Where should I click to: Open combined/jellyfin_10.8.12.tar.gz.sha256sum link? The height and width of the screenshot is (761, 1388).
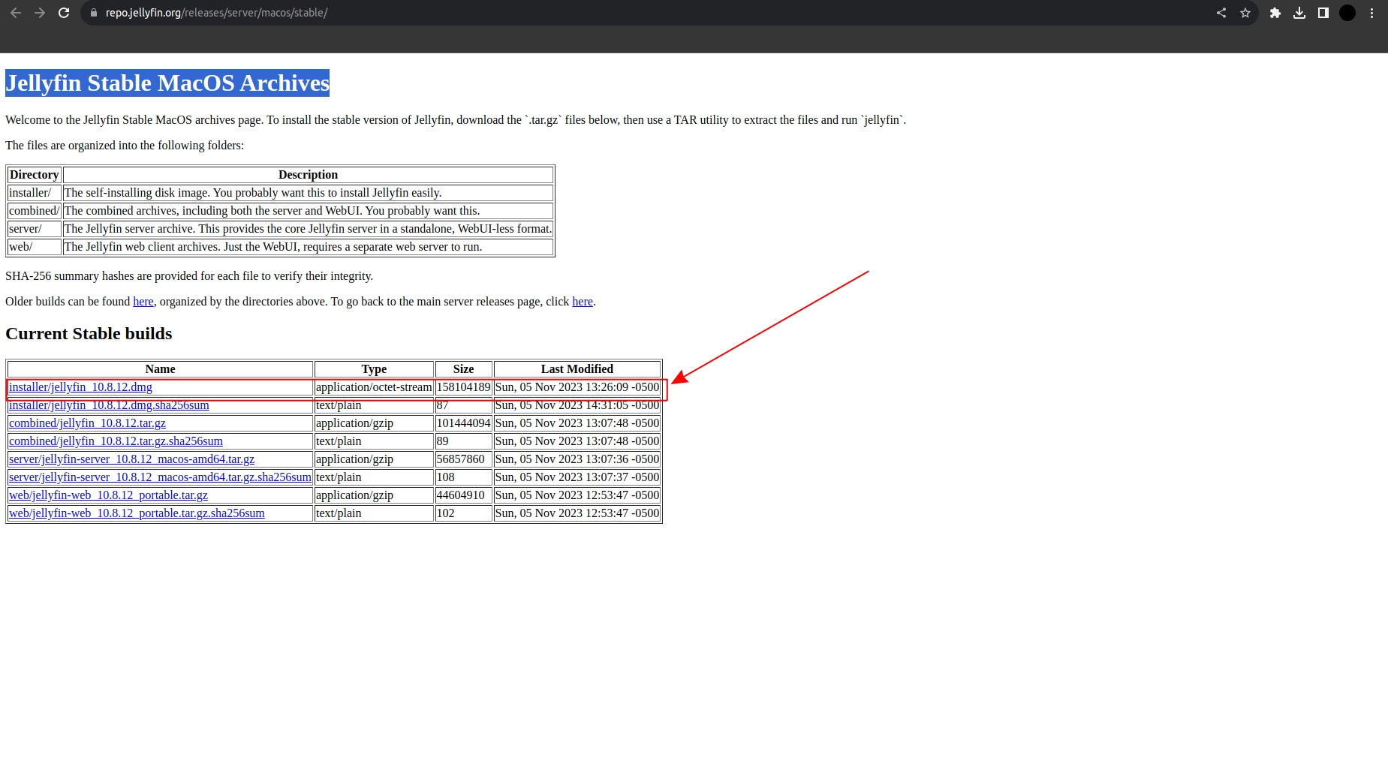116,441
